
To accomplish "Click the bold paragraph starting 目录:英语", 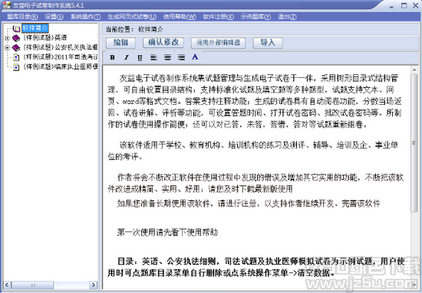I will tap(256, 267).
